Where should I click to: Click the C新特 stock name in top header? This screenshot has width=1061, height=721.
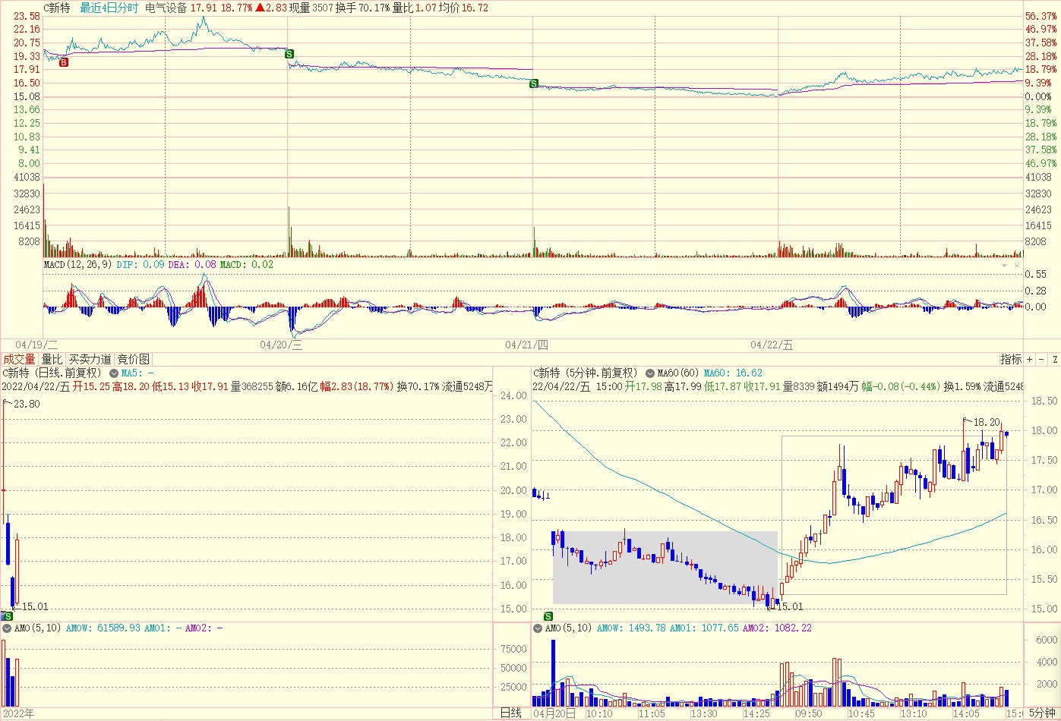pos(57,8)
